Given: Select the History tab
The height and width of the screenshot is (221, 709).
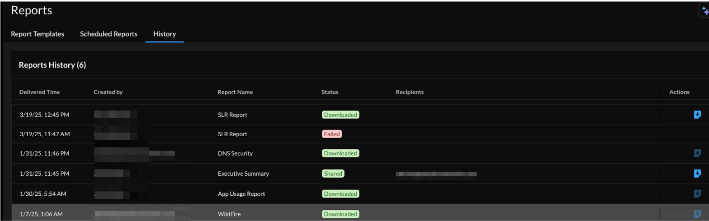Looking at the screenshot, I should pyautogui.click(x=165, y=34).
